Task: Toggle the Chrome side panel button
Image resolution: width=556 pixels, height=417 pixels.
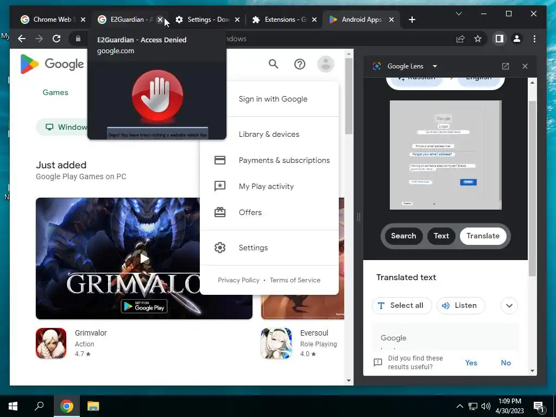Action: 500,39
